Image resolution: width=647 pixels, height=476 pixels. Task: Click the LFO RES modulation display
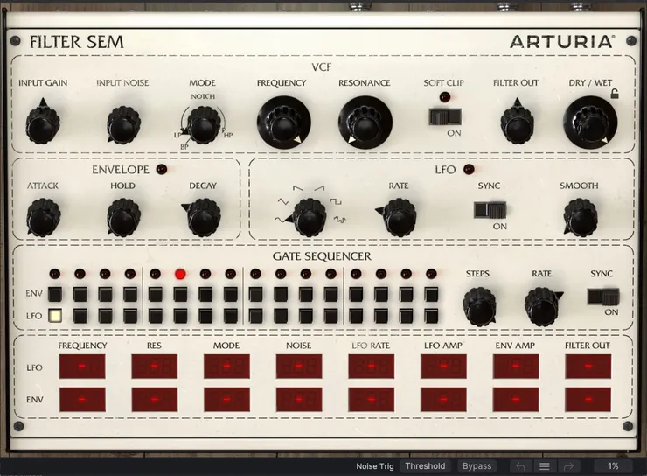(155, 367)
